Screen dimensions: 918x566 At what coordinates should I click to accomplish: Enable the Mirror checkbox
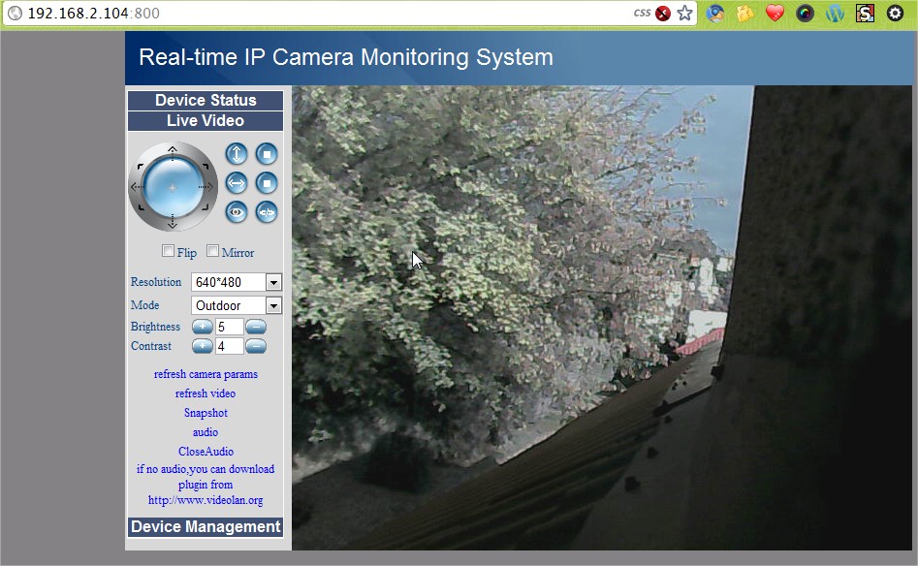[x=213, y=251]
